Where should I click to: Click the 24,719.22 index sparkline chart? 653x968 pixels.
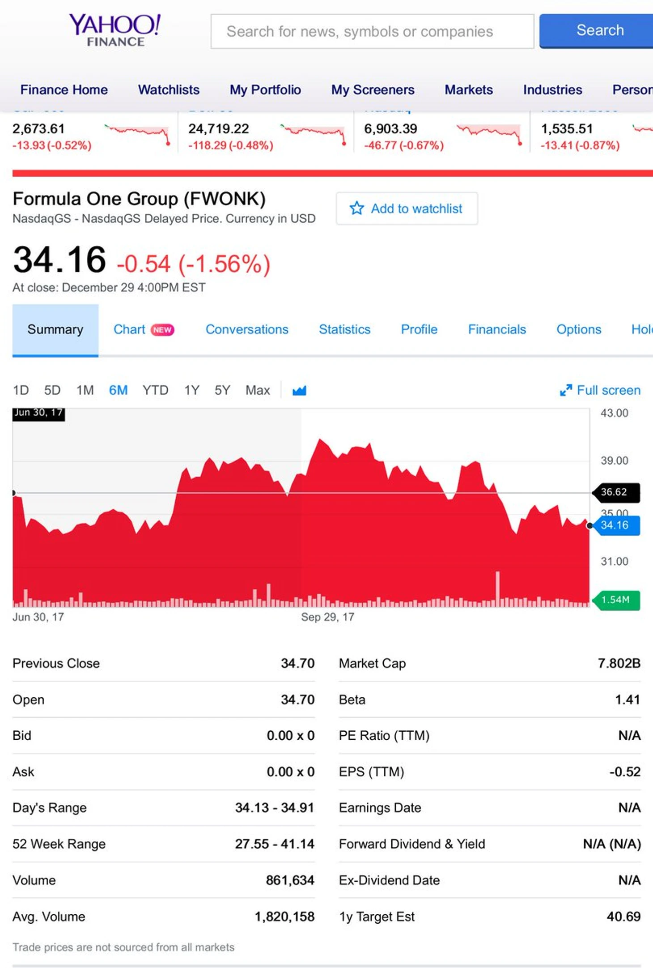click(314, 134)
